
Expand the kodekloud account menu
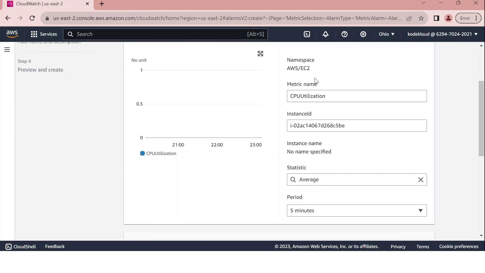click(x=442, y=34)
